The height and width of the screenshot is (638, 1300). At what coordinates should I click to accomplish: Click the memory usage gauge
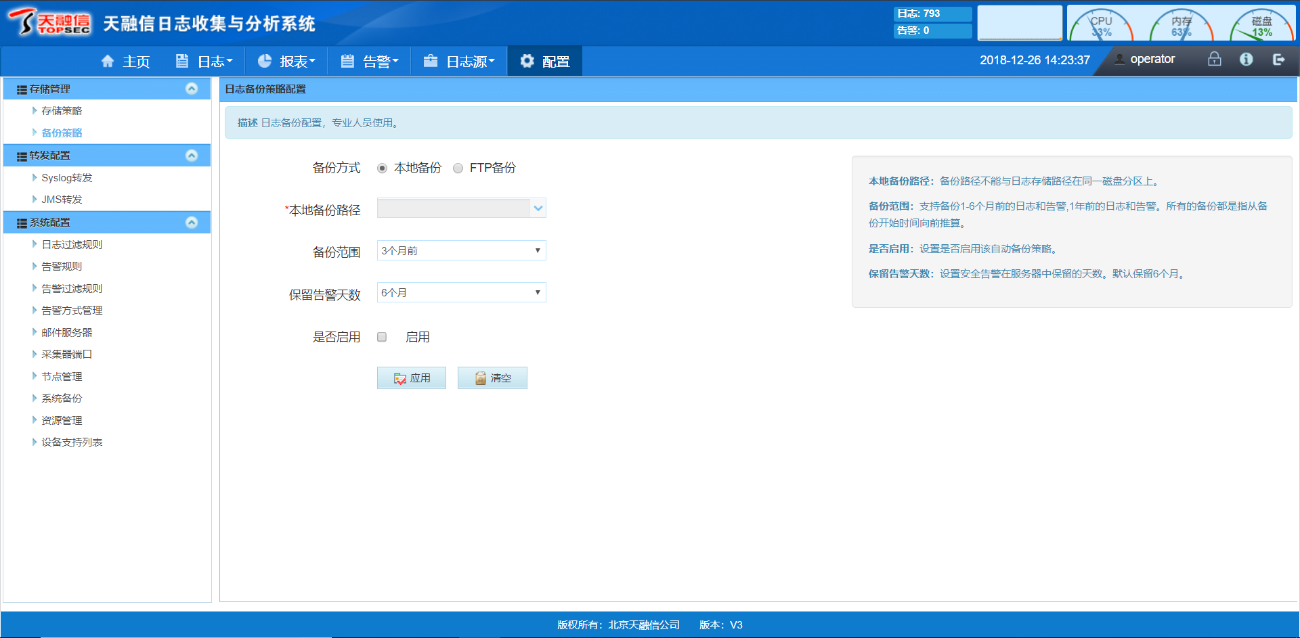tap(1181, 26)
